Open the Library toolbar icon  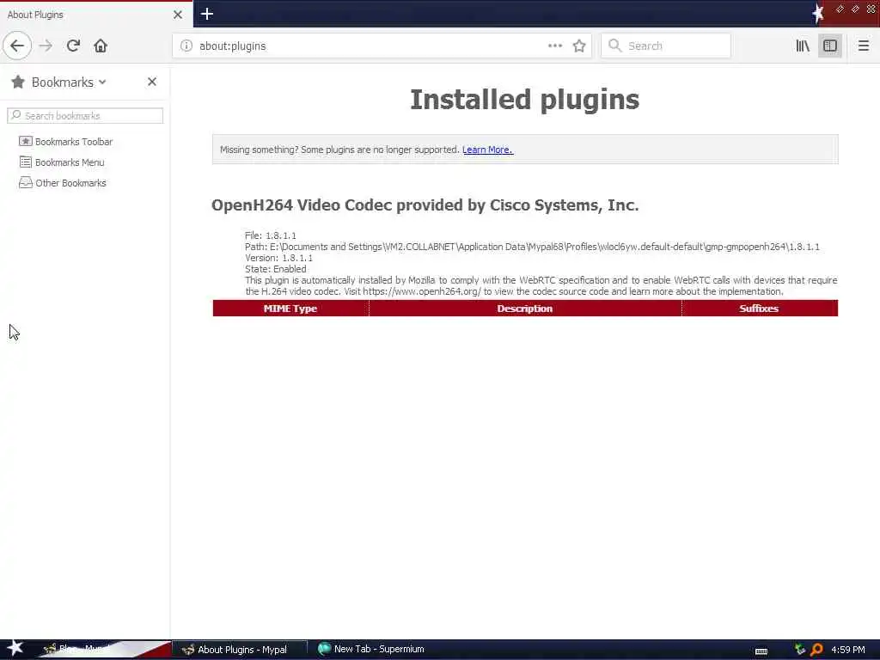(803, 46)
